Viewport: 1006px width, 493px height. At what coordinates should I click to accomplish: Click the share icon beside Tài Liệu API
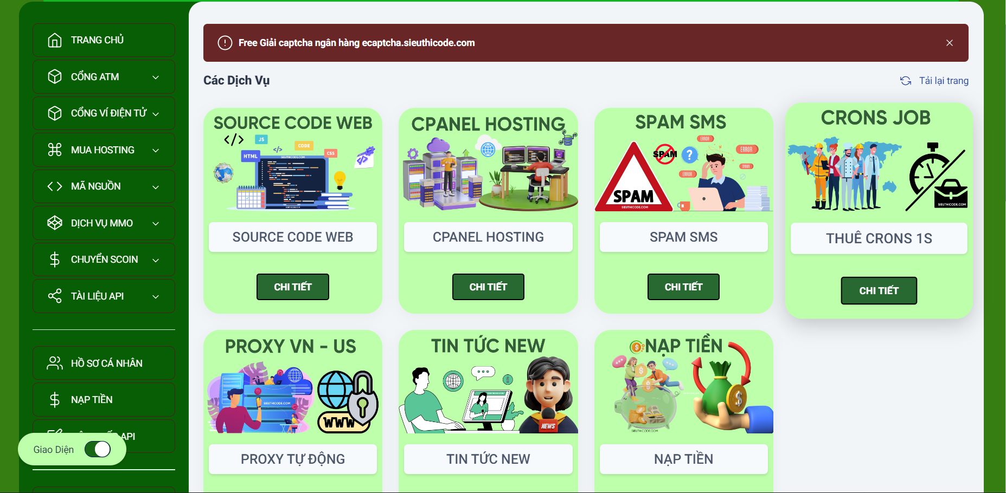55,296
